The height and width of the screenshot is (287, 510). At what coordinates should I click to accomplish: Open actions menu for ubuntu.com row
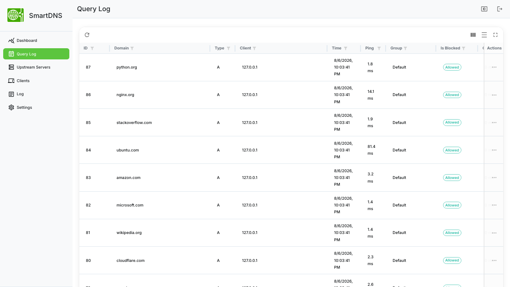tap(494, 150)
